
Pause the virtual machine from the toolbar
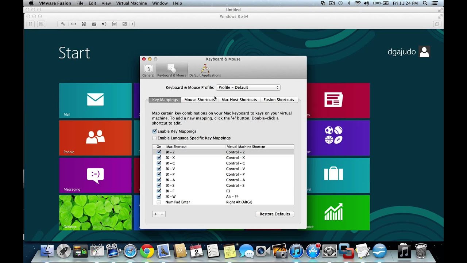[x=31, y=24]
